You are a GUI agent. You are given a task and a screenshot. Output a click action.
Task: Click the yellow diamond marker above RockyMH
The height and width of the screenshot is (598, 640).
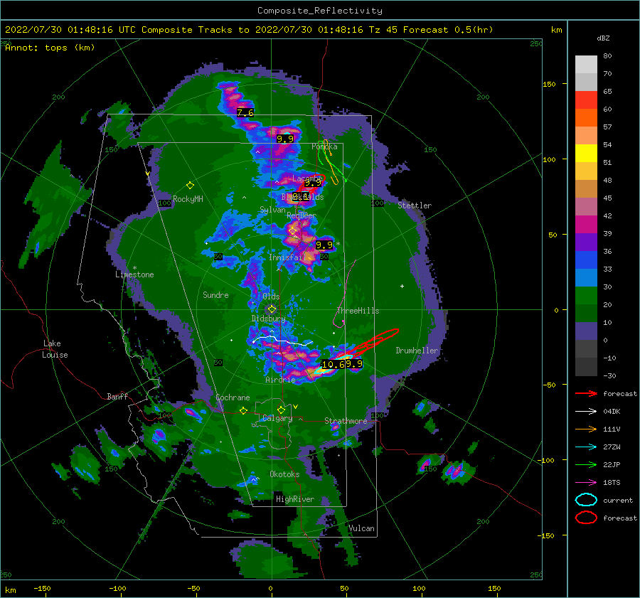coord(190,186)
